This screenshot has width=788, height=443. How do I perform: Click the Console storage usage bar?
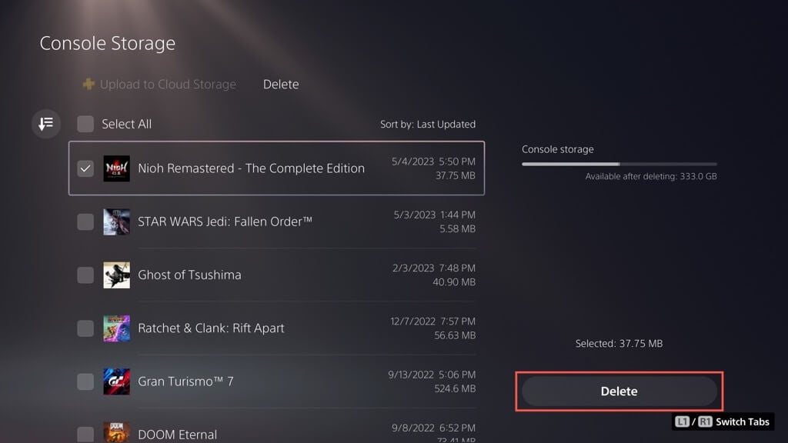619,164
